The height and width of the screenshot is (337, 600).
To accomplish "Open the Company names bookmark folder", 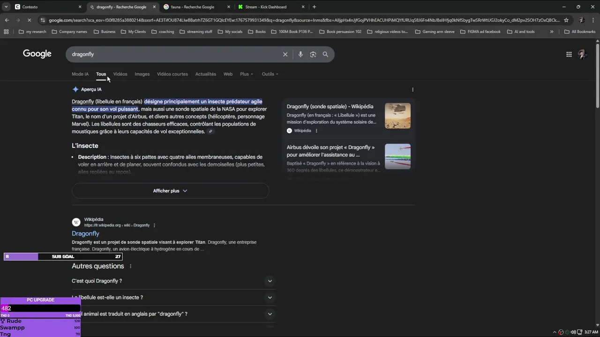I will click(x=69, y=32).
